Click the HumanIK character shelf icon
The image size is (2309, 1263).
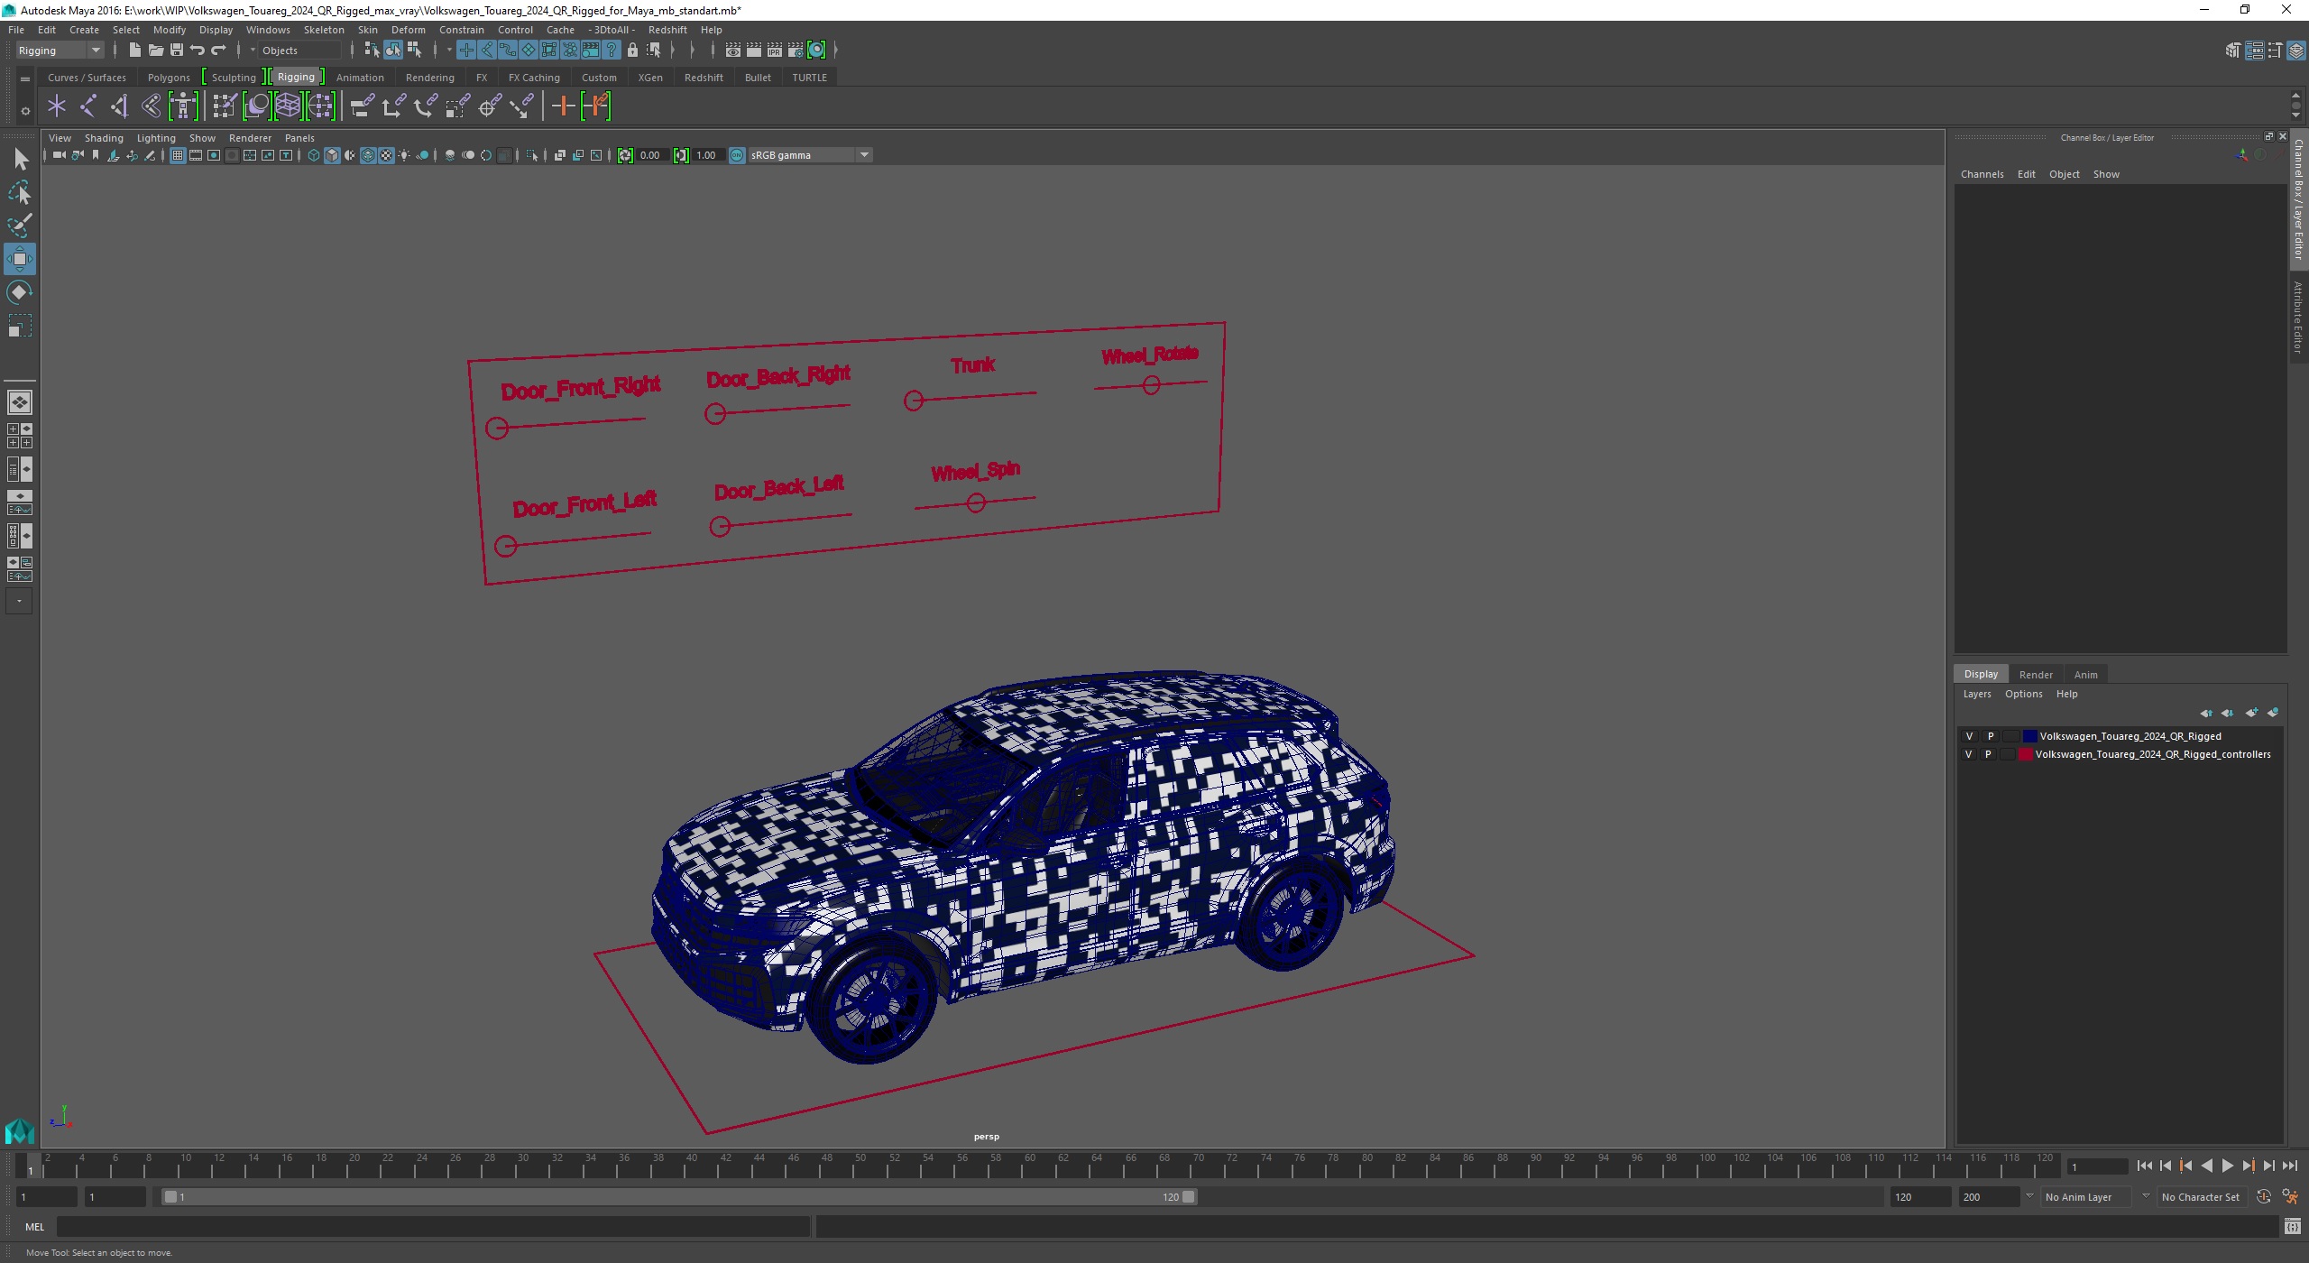[x=183, y=106]
